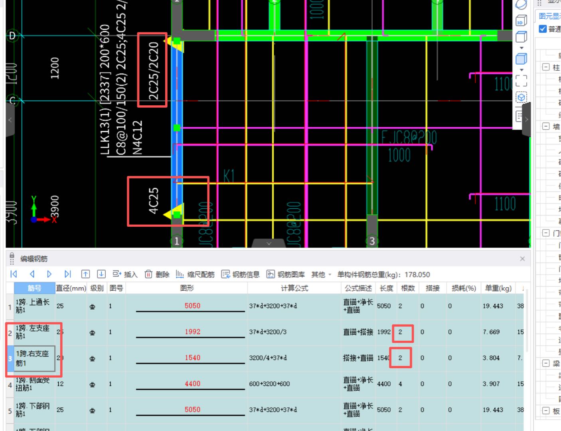Click the row number 3 header

10,358
